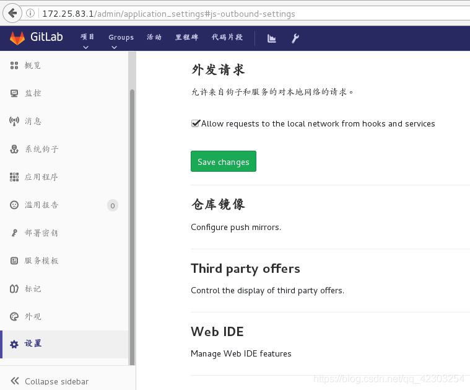This screenshot has height=390, width=470.
Task: Click the 概览 overview grid icon
Action: point(14,66)
